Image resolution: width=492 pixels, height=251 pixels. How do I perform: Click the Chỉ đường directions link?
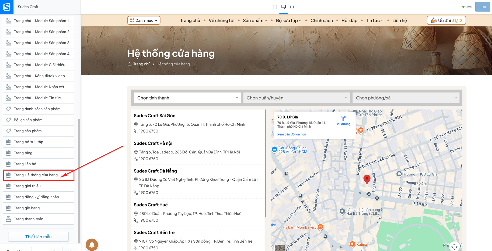[x=343, y=124]
